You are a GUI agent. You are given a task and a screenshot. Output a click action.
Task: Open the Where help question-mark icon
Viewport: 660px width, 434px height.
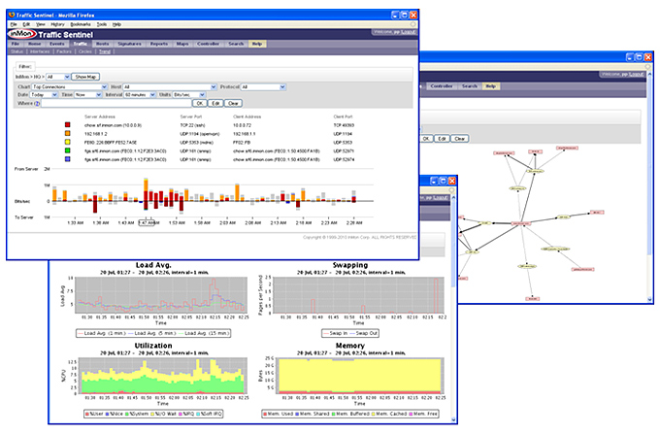[37, 104]
